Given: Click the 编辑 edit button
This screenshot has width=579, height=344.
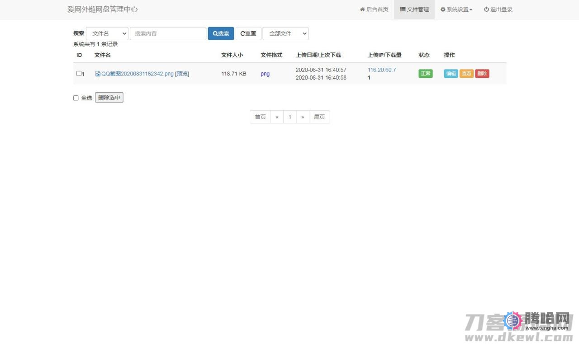Looking at the screenshot, I should [x=451, y=74].
